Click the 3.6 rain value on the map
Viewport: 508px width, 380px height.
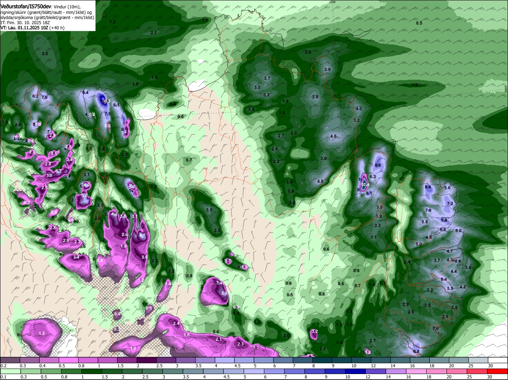point(315,97)
